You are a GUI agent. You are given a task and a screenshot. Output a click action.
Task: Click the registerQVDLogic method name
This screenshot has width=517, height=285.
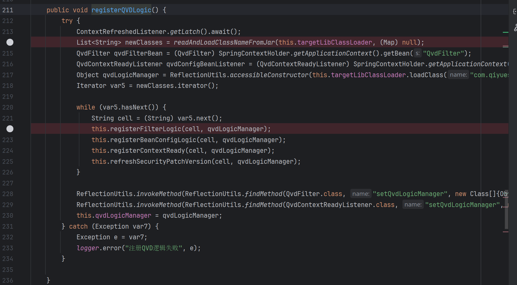pos(121,10)
